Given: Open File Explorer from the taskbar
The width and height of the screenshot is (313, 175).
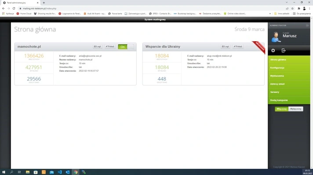Looking at the screenshot, I should click(x=28, y=172).
